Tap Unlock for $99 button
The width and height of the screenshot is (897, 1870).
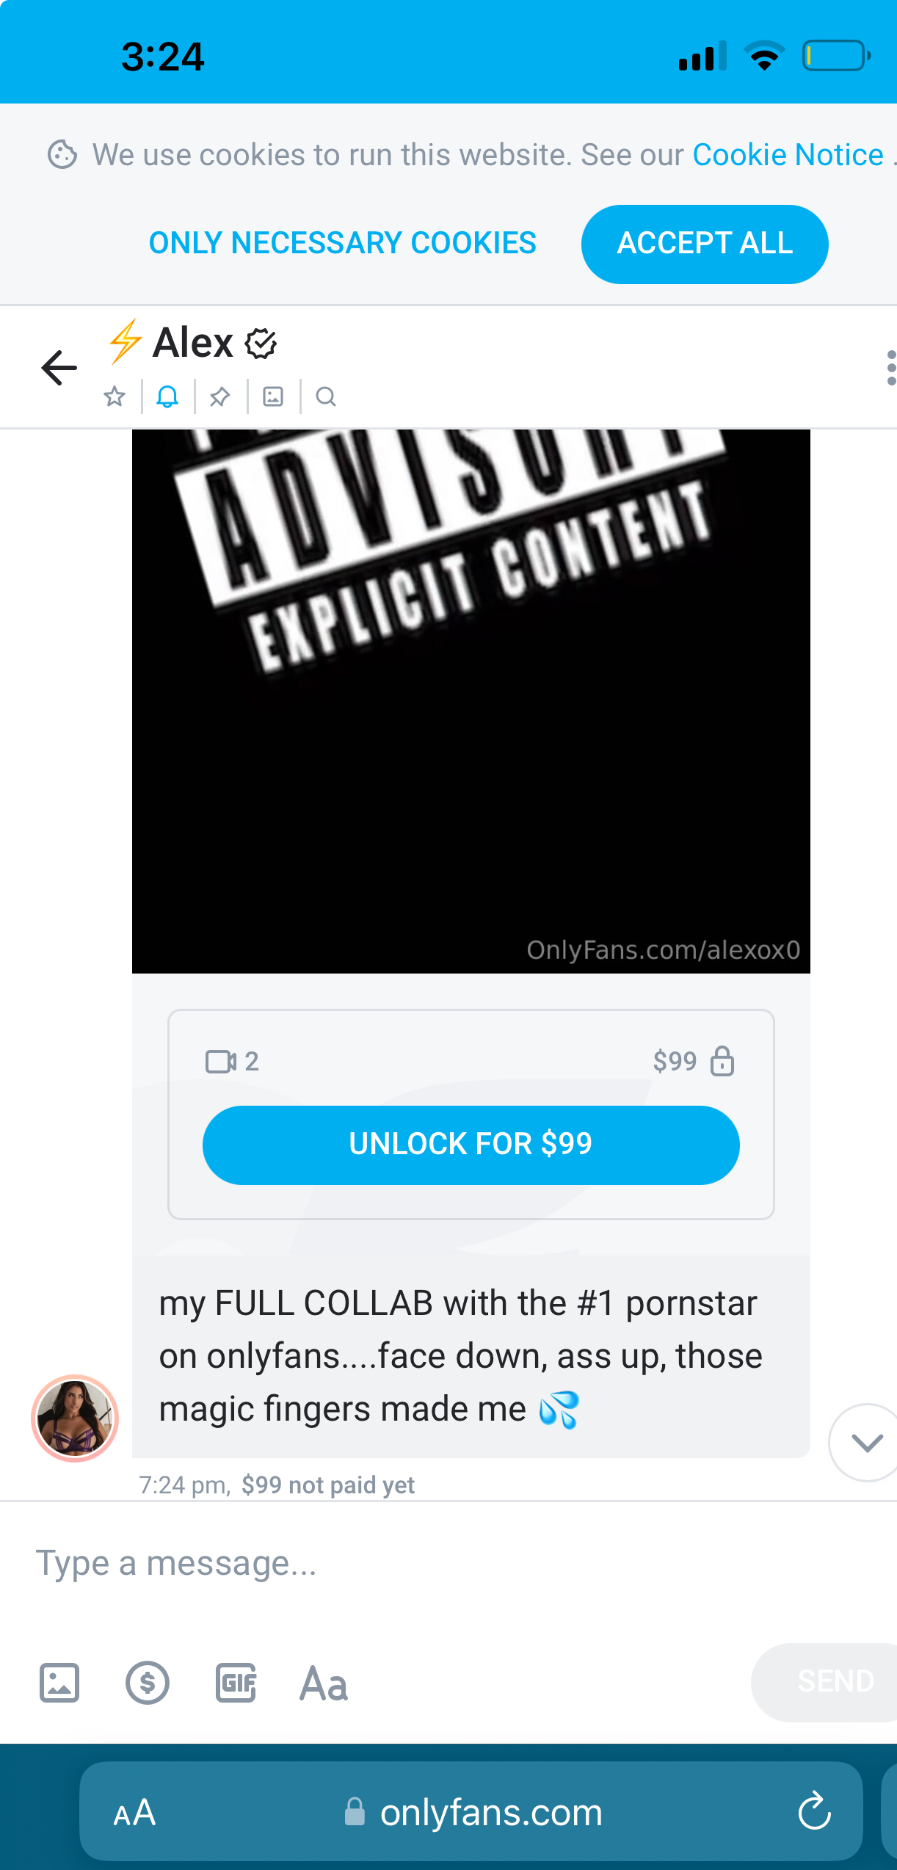point(471,1144)
